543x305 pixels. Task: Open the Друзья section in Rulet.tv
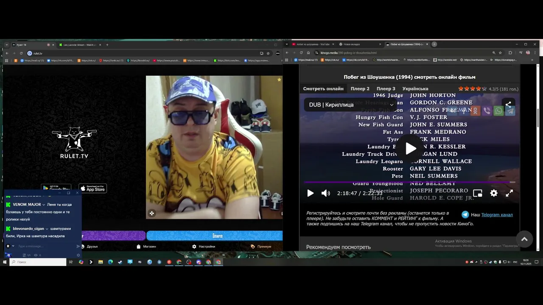tap(90, 246)
